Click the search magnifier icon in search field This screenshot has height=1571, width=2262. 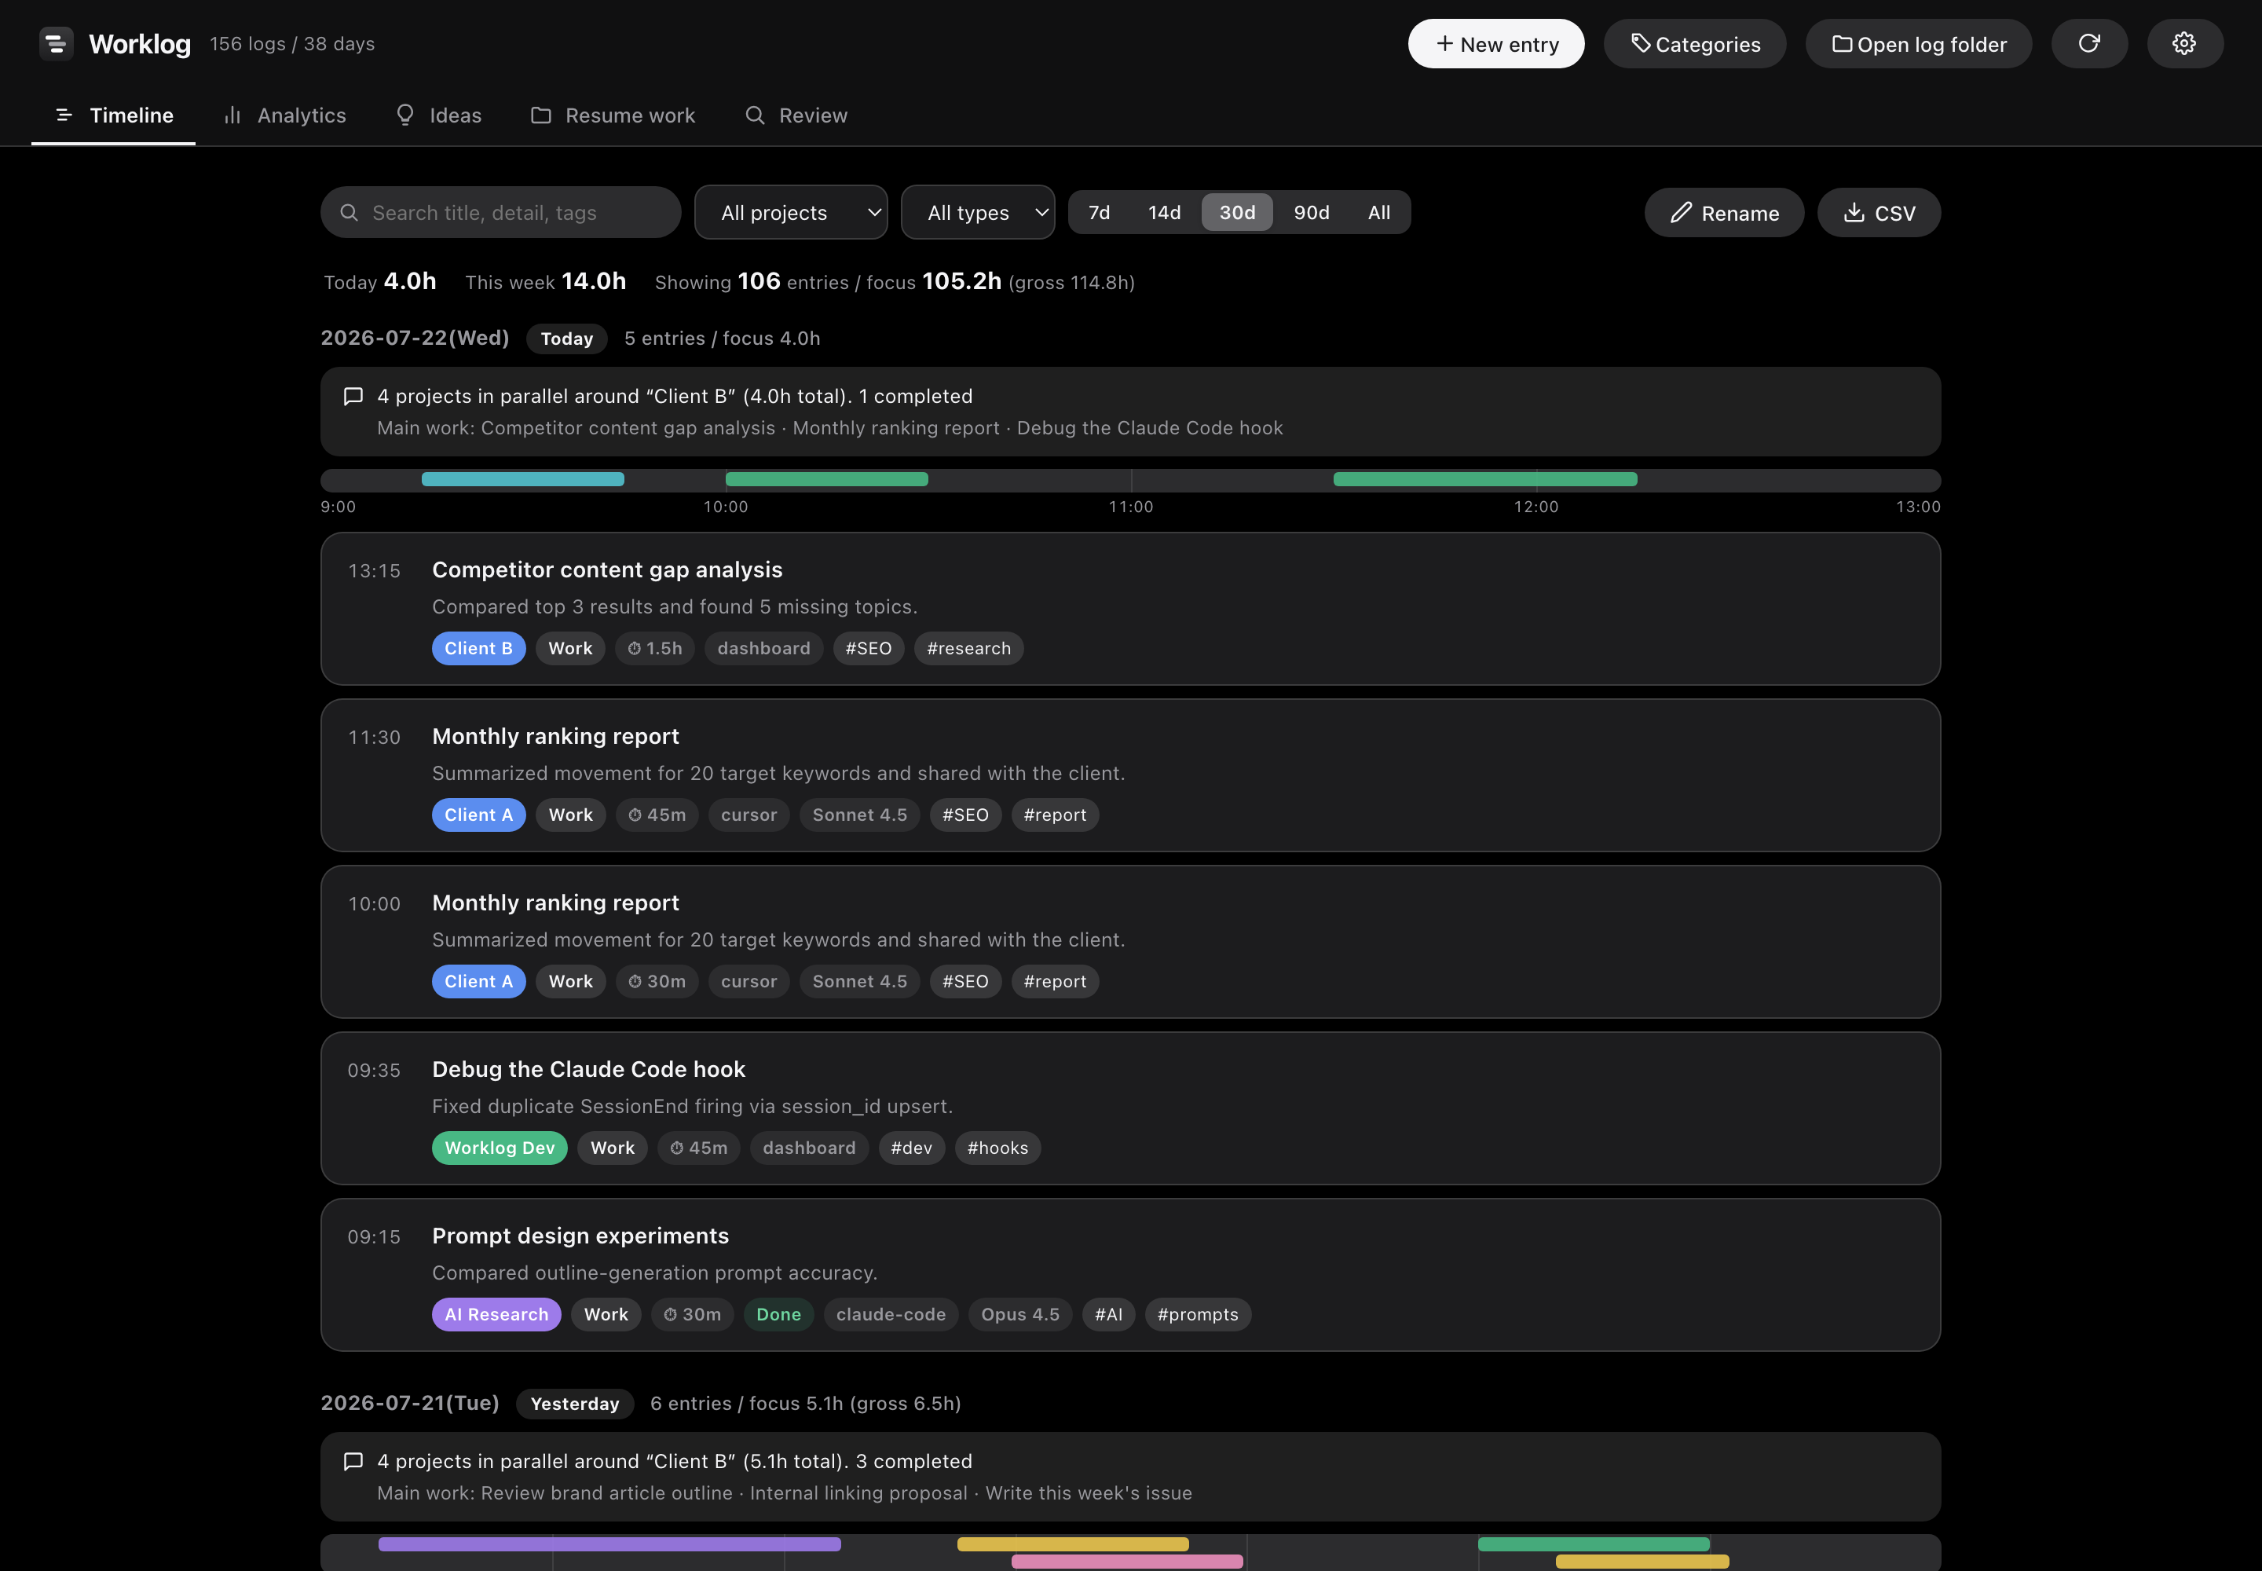(349, 213)
